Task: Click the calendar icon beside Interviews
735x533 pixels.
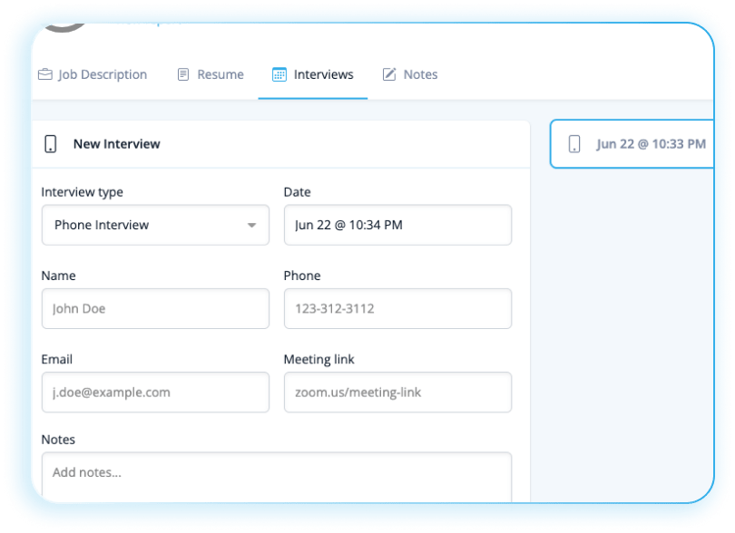Action: click(279, 74)
